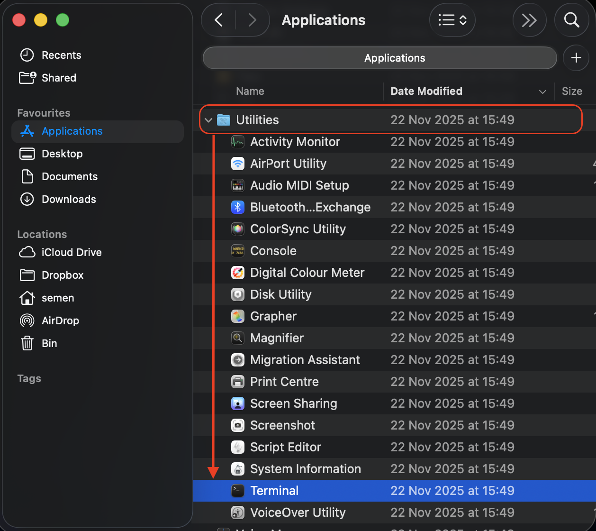Open the Activity Monitor app icon

tap(237, 142)
